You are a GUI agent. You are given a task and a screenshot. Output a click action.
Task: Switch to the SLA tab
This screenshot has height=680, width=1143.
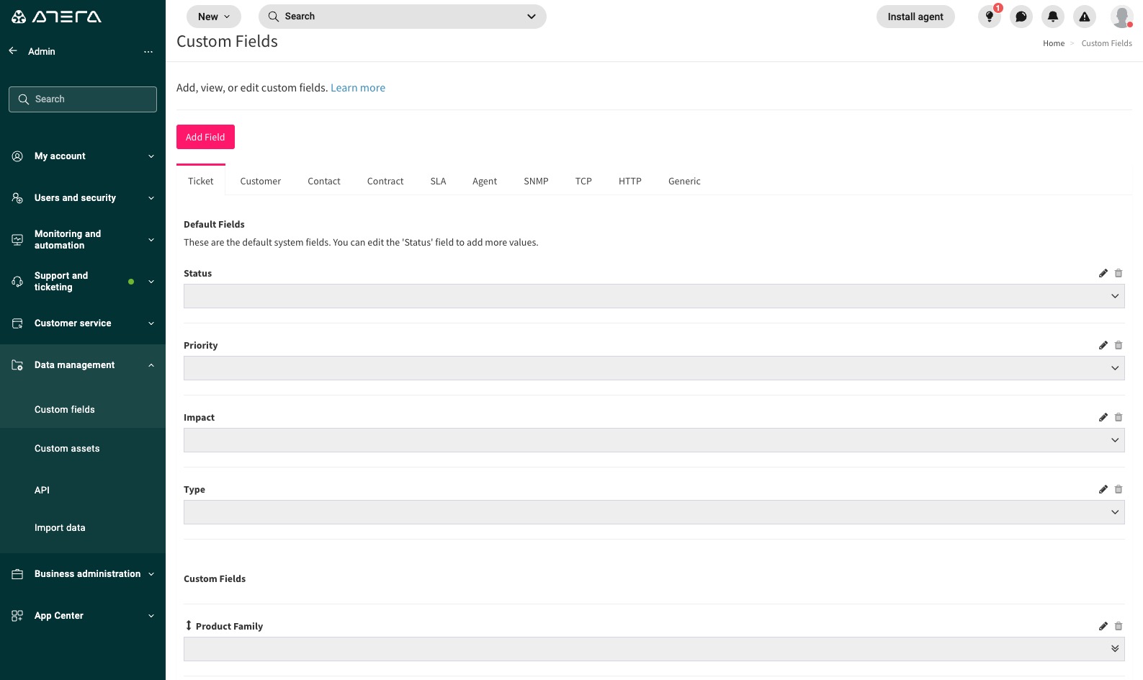click(x=438, y=181)
